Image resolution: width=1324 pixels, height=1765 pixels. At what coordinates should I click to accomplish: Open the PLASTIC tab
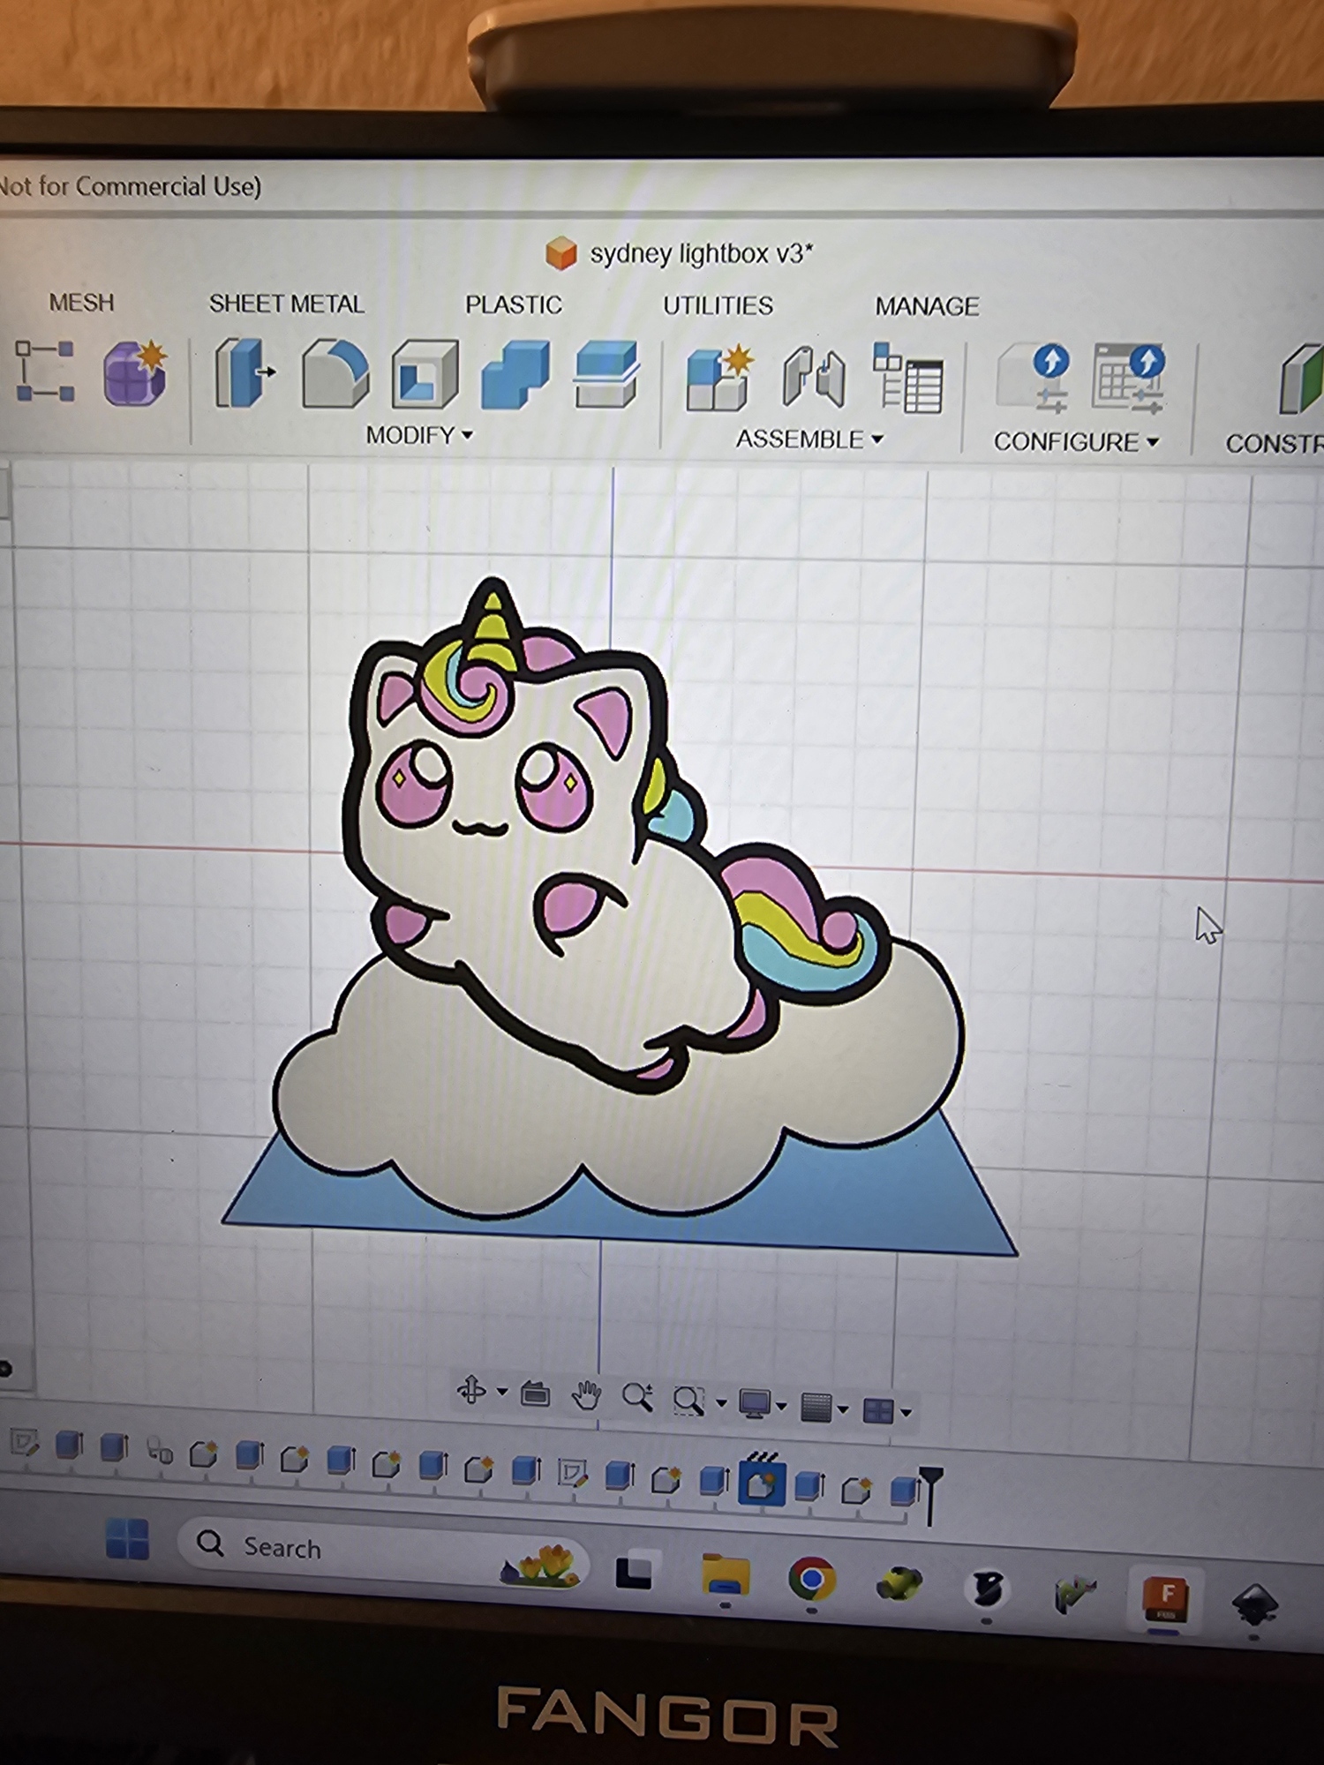[514, 304]
